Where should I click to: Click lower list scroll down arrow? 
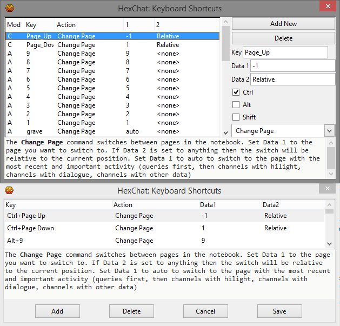(329, 244)
